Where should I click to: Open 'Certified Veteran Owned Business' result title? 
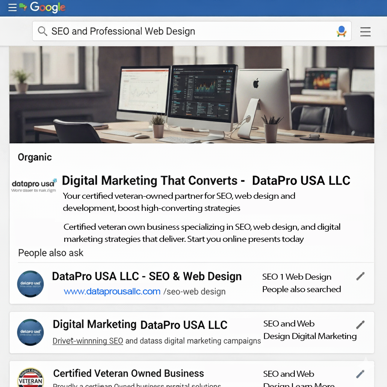[x=128, y=373]
